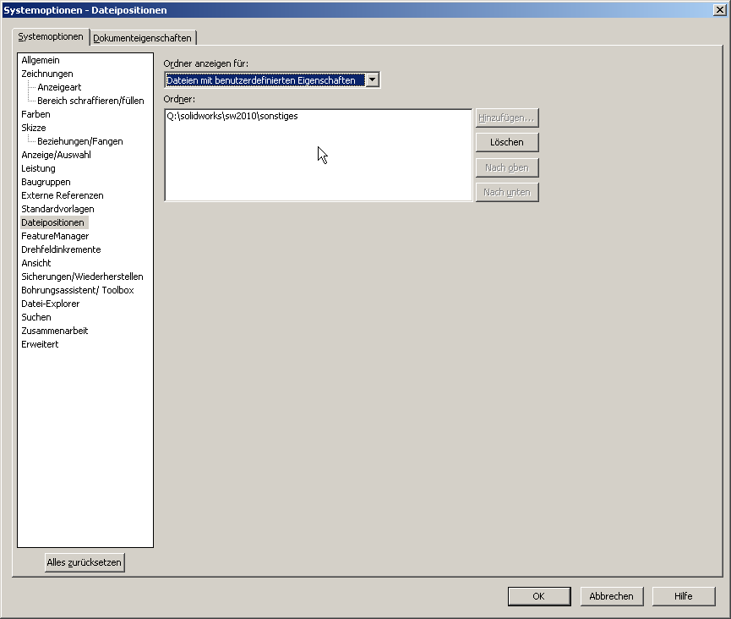Open Datei-Explorer options
Screen dimensions: 731x619
pos(51,304)
